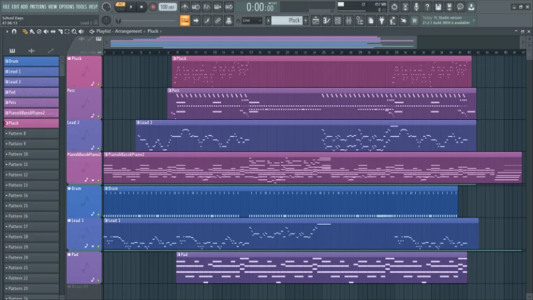Select the Slice tool in Playlist toolbar
This screenshot has width=533, height=300.
(60, 31)
